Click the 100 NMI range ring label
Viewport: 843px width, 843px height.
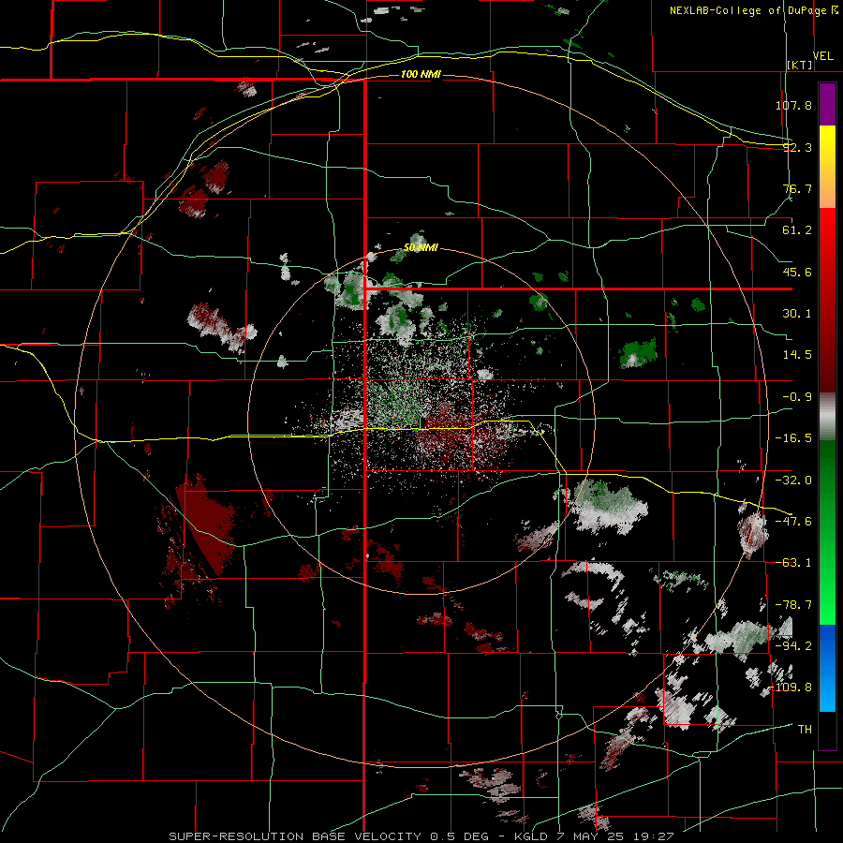(x=421, y=74)
